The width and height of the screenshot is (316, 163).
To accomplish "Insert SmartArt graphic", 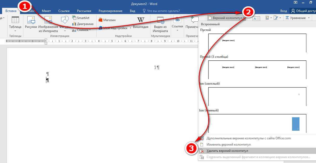I will tap(81, 18).
